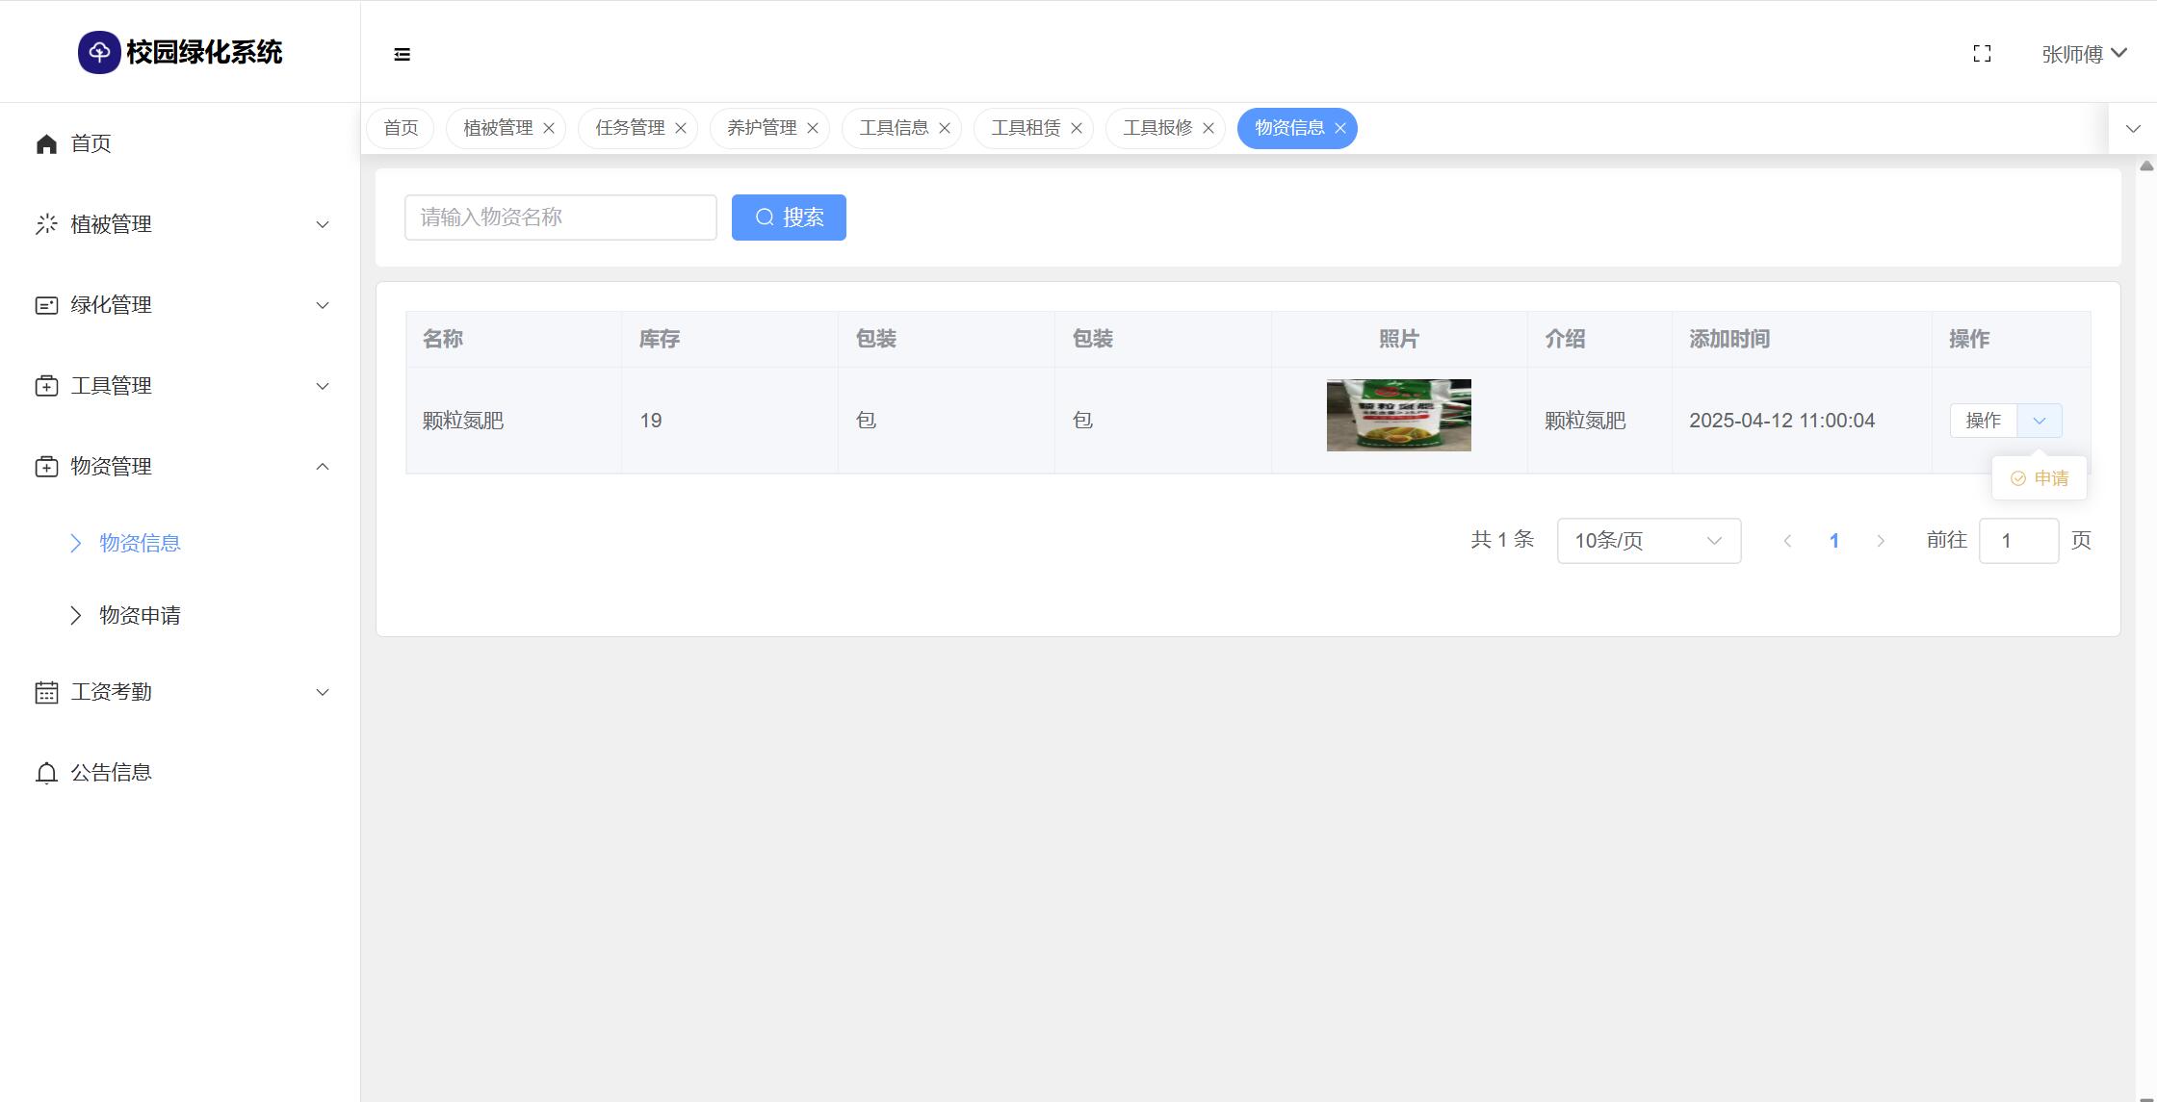Click the 物资名称 search input field
The image size is (2157, 1102).
(x=560, y=218)
